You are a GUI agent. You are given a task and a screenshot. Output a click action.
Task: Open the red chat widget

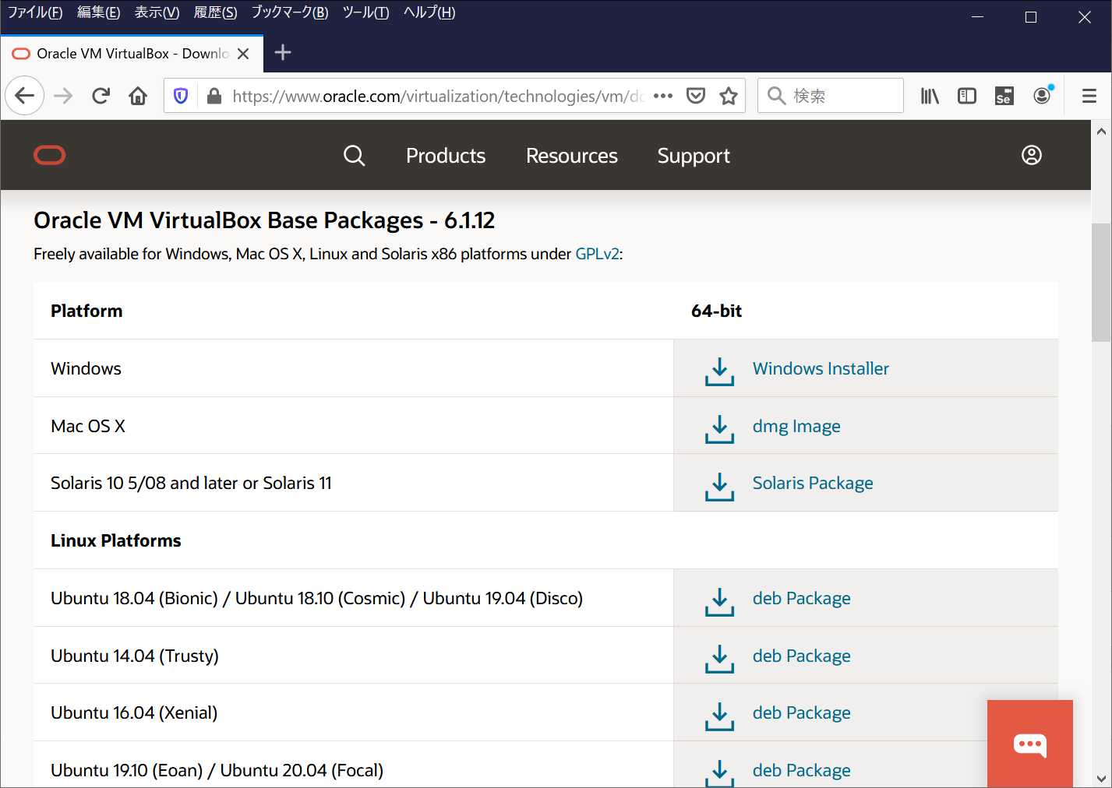click(1030, 744)
